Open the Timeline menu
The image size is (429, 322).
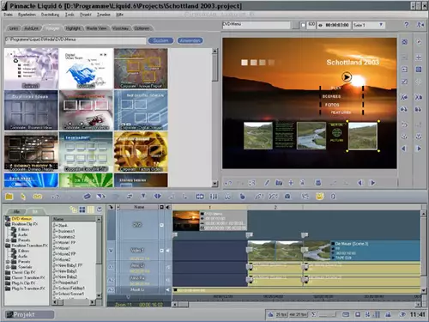tap(103, 15)
